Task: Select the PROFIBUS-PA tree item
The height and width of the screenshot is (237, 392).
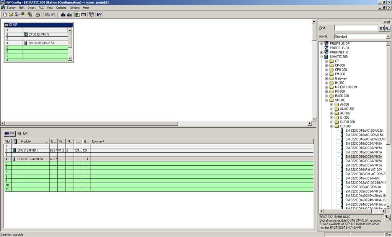Action: point(340,48)
